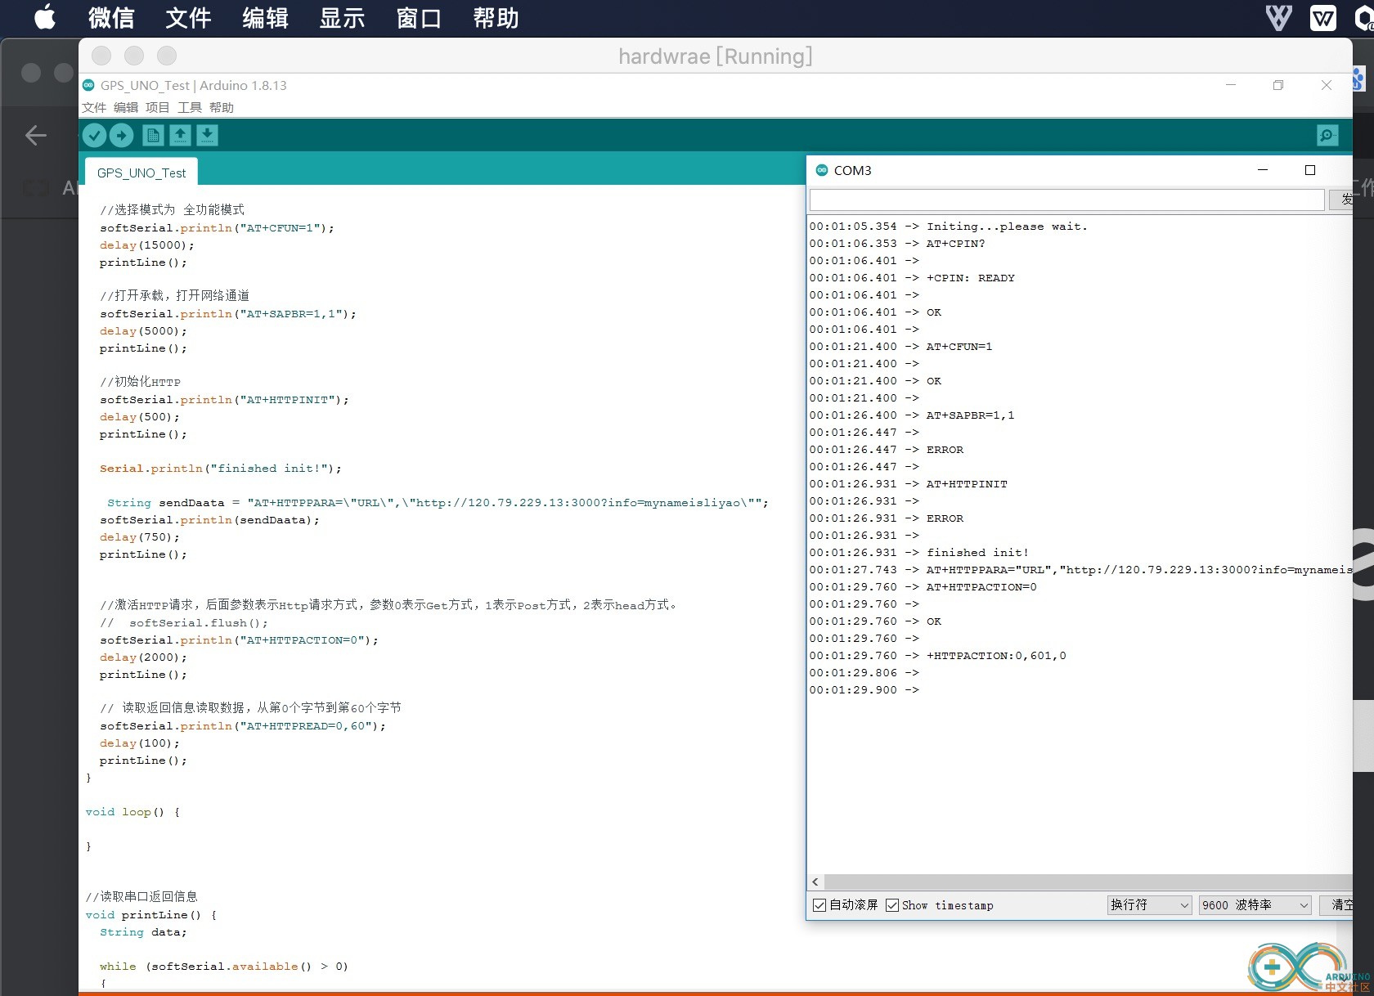Screen dimensions: 1374x996
Task: Click the AT+HTTPREAD=0,60 code line
Action: (242, 726)
